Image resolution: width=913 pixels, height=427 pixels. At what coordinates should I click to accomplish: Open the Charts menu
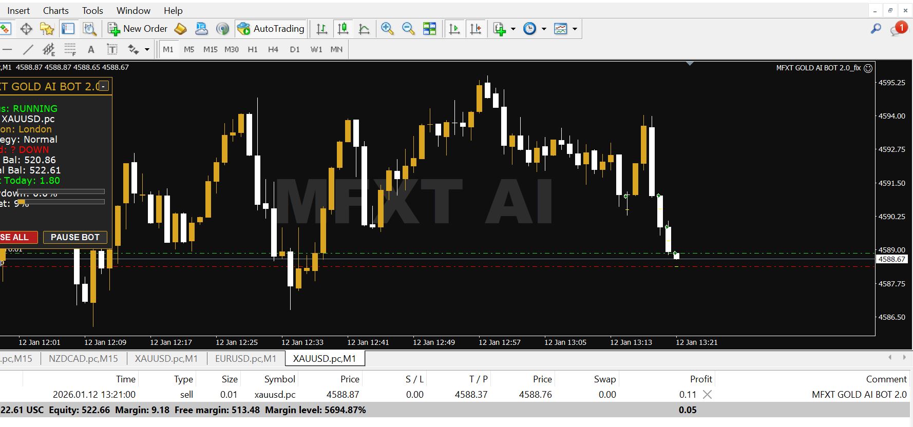(x=55, y=11)
